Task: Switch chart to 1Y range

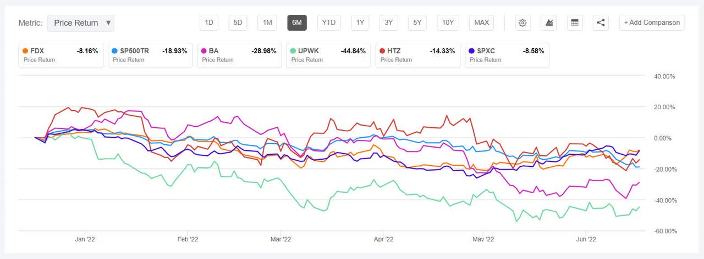Action: point(360,22)
